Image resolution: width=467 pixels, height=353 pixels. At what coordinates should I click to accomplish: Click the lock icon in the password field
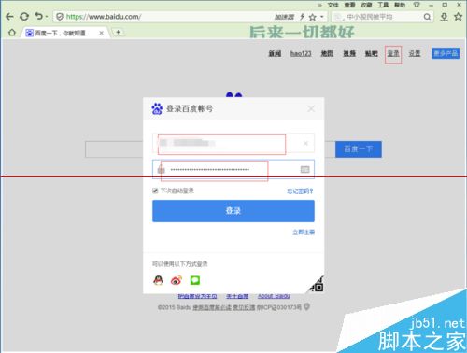(x=161, y=169)
